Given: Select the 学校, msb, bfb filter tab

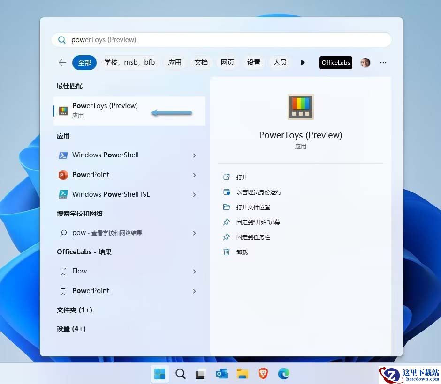Looking at the screenshot, I should point(129,62).
